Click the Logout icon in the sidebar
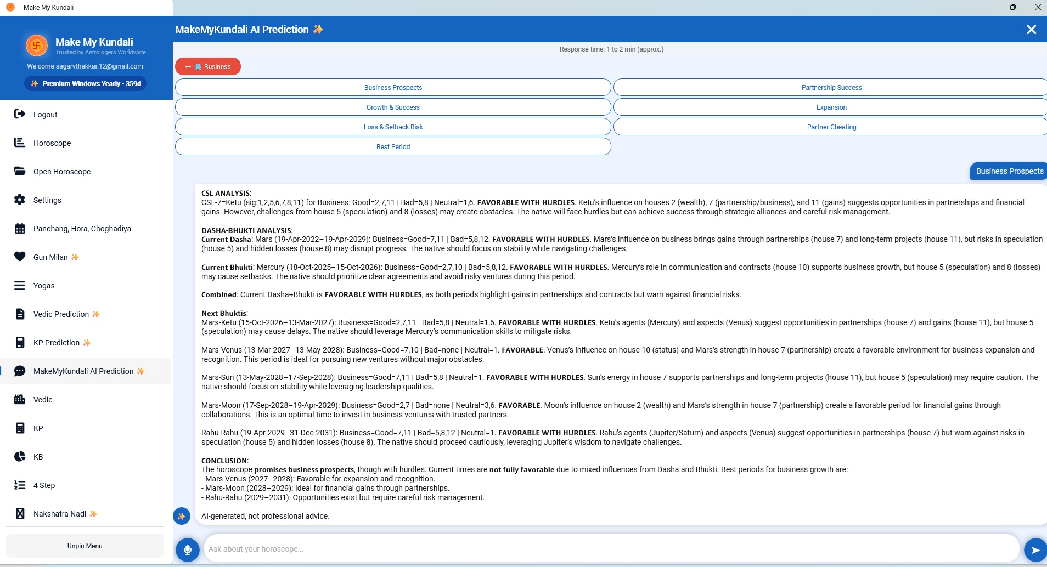 (20, 114)
